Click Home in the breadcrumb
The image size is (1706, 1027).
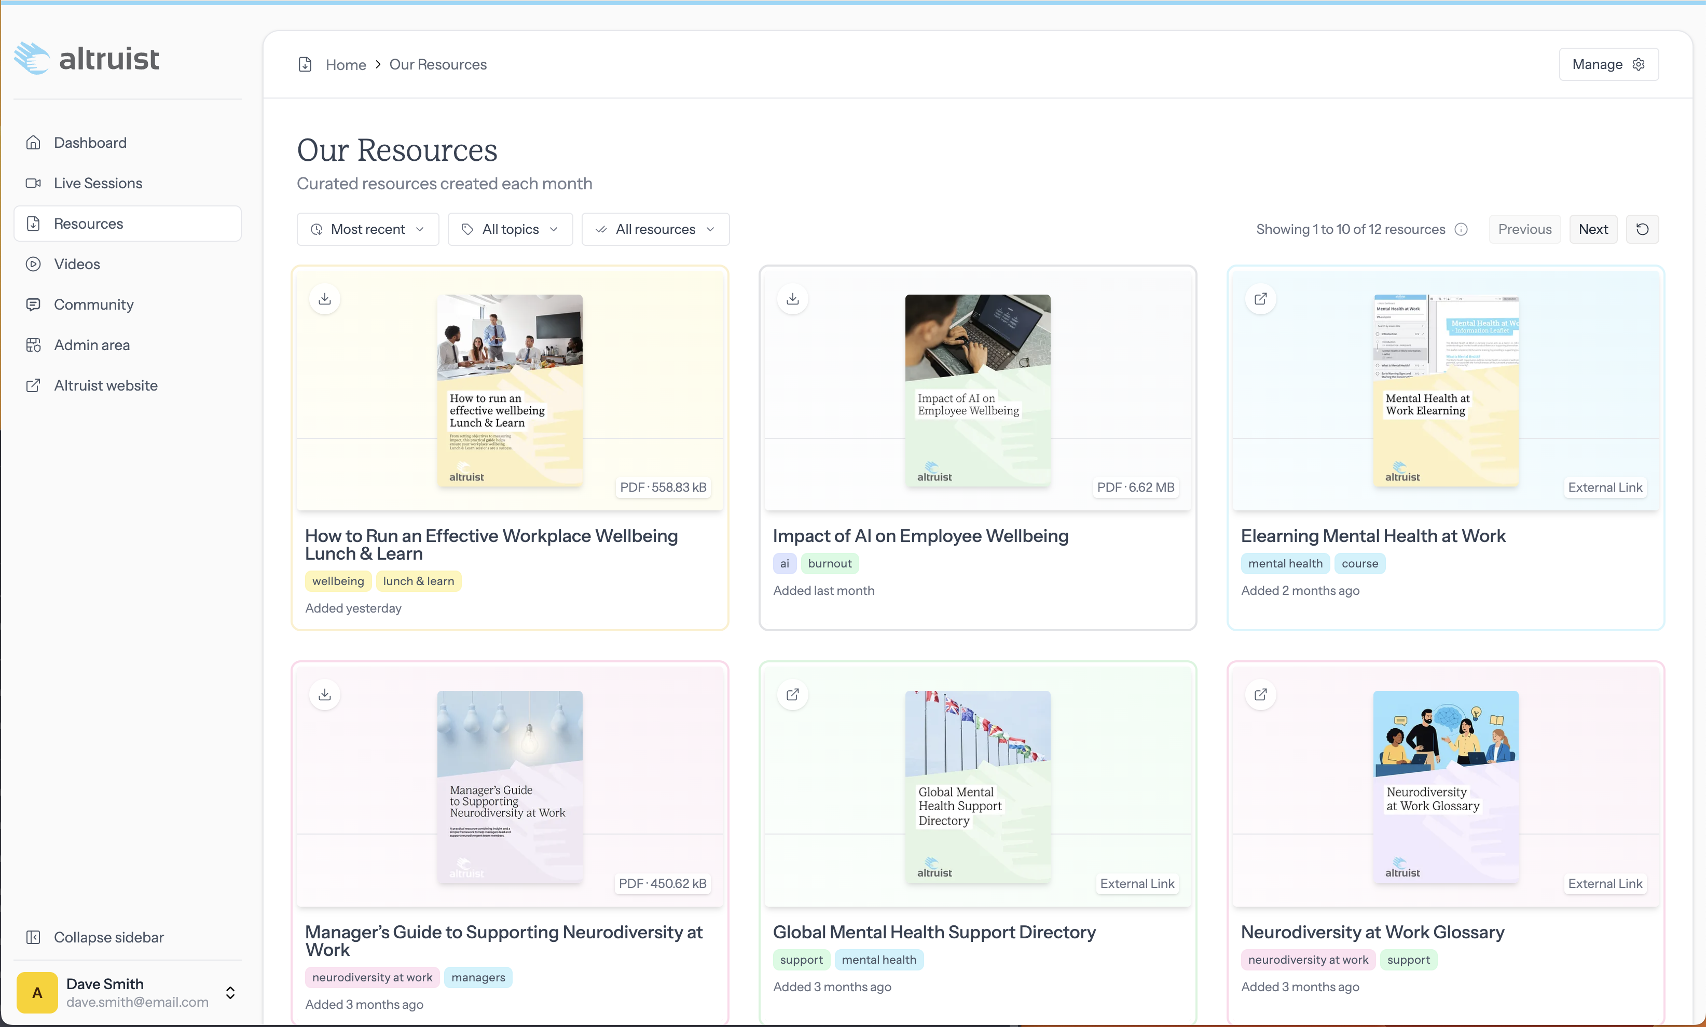(346, 64)
